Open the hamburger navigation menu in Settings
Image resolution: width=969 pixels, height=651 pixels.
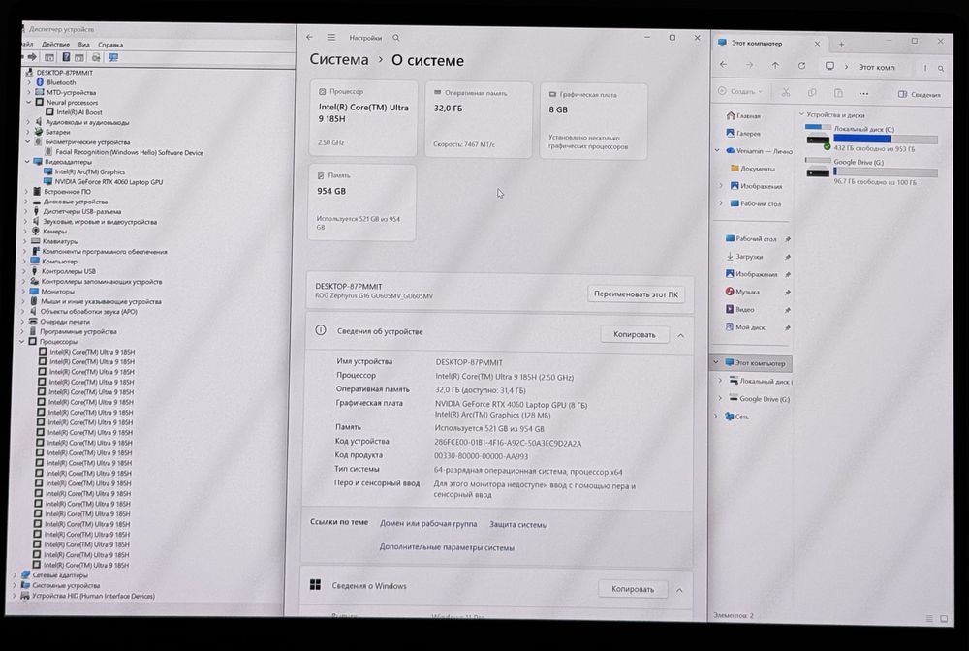point(331,37)
